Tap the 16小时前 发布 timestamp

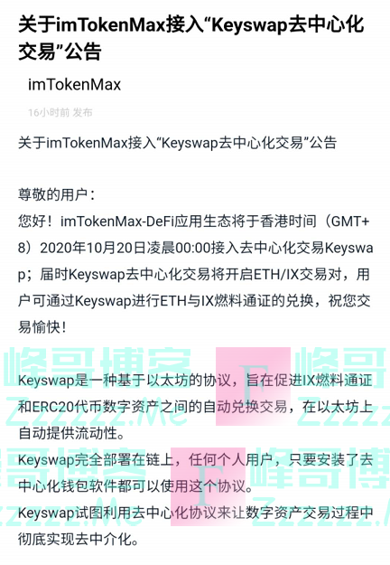click(x=60, y=112)
